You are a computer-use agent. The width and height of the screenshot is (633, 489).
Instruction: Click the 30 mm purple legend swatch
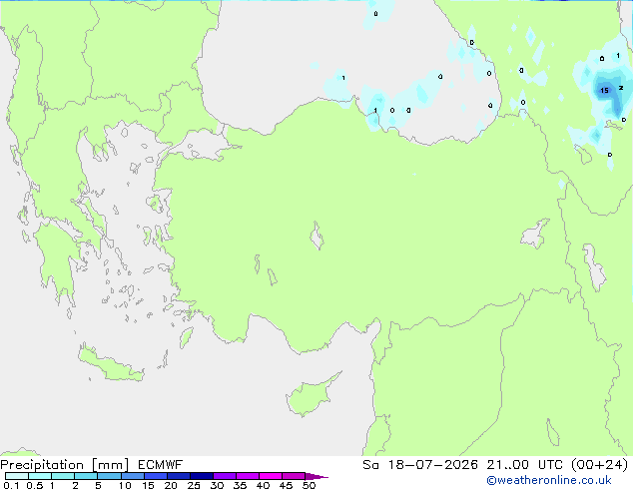pyautogui.click(x=225, y=476)
